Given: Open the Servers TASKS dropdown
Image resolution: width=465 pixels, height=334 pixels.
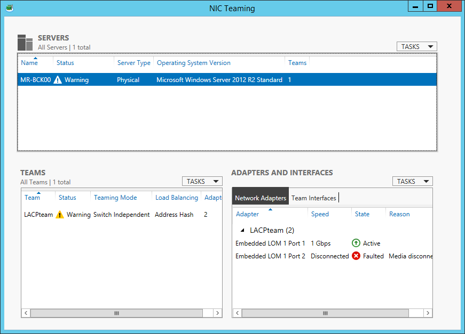Looking at the screenshot, I should tap(416, 46).
